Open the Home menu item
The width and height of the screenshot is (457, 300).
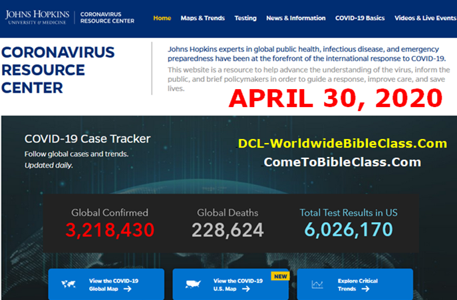[x=162, y=18]
